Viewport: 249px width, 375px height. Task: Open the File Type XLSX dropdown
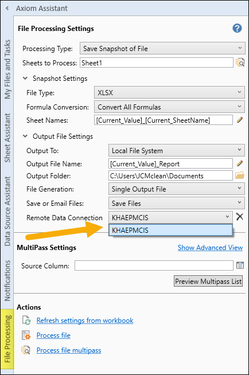point(169,92)
